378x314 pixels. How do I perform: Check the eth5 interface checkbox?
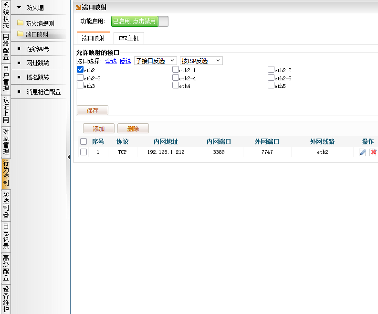pos(271,85)
